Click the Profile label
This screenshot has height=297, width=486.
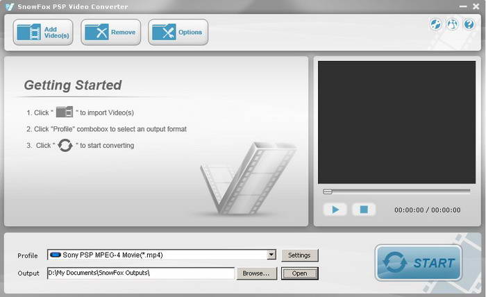point(28,255)
